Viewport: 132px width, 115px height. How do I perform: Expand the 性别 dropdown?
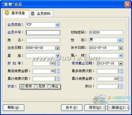point(120,40)
